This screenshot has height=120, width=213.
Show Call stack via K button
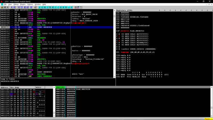pos(61,7)
